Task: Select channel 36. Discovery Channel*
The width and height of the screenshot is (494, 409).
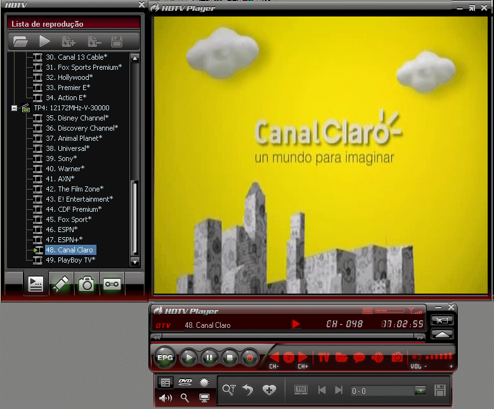Action: [82, 128]
